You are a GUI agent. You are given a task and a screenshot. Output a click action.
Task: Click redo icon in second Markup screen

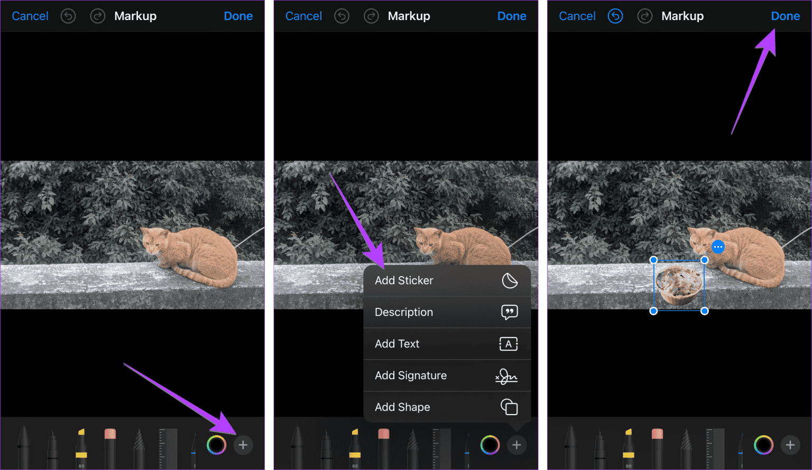372,16
